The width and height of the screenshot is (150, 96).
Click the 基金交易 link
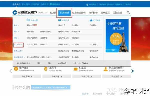(x=30, y=25)
